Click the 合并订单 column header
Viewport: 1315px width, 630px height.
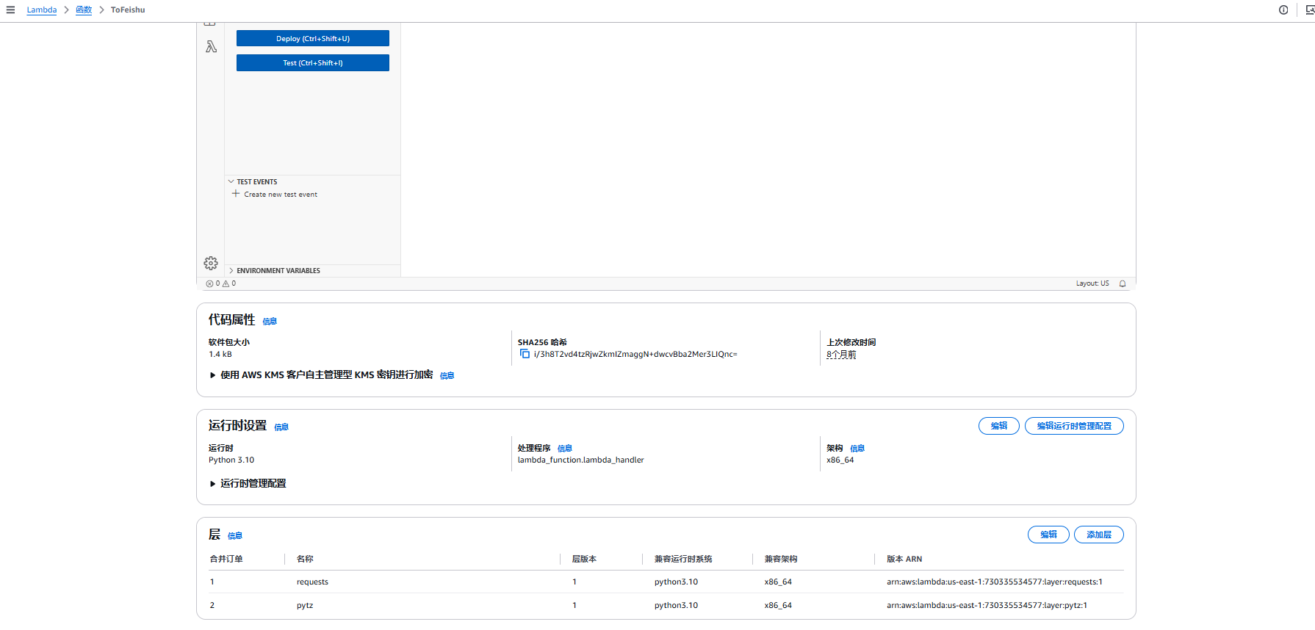[226, 559]
